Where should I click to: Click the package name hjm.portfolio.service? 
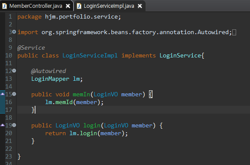[x=81, y=17]
